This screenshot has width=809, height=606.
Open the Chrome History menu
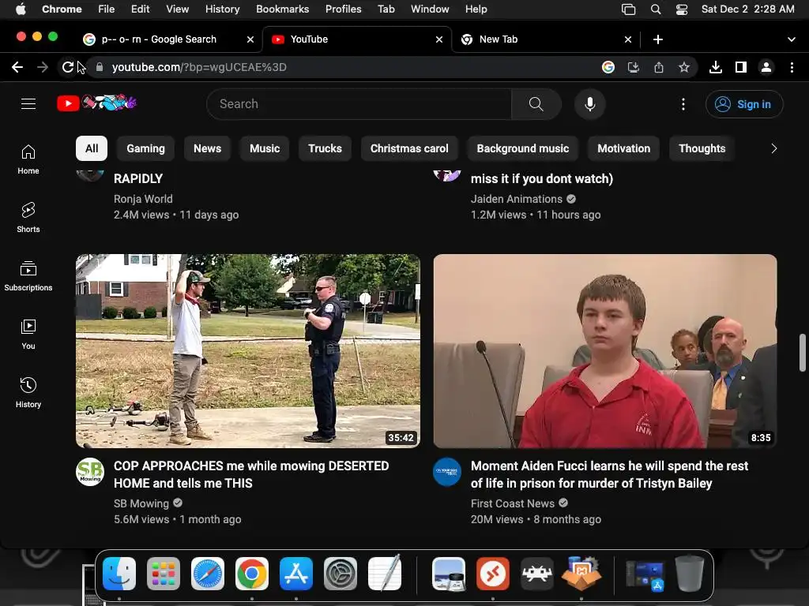click(222, 9)
